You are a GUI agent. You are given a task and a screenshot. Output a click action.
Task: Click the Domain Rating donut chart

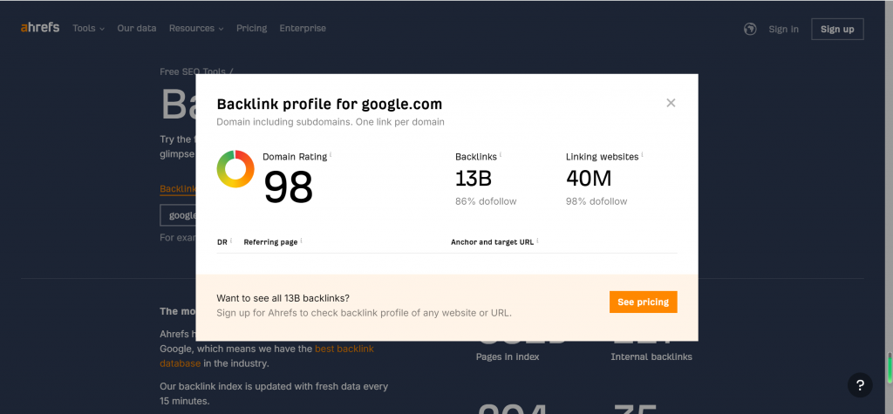pos(235,169)
